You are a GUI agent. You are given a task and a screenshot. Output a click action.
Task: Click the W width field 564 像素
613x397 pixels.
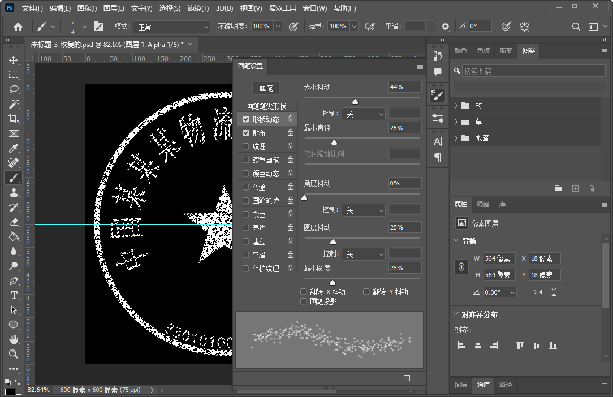click(x=499, y=258)
